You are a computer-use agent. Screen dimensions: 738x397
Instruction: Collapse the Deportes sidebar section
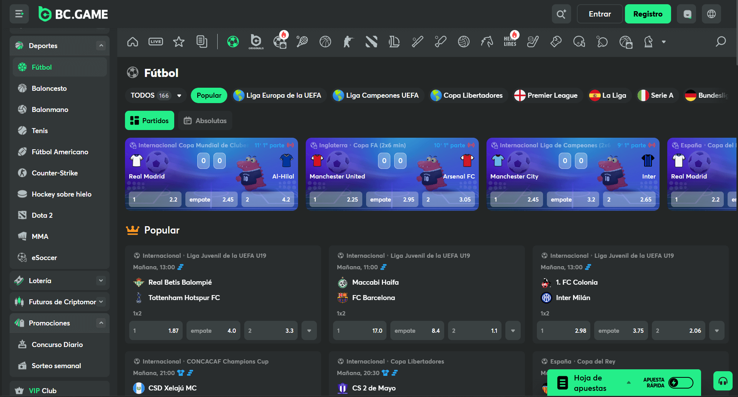(x=101, y=46)
